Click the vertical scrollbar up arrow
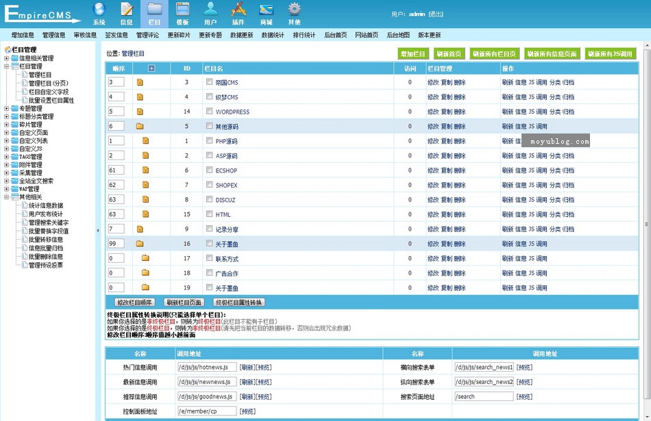The width and height of the screenshot is (651, 421). [x=647, y=44]
